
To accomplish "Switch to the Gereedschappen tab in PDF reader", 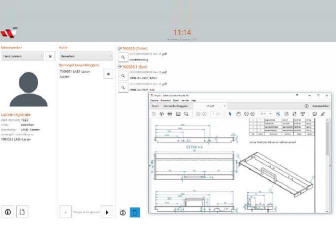I will [x=176, y=105].
